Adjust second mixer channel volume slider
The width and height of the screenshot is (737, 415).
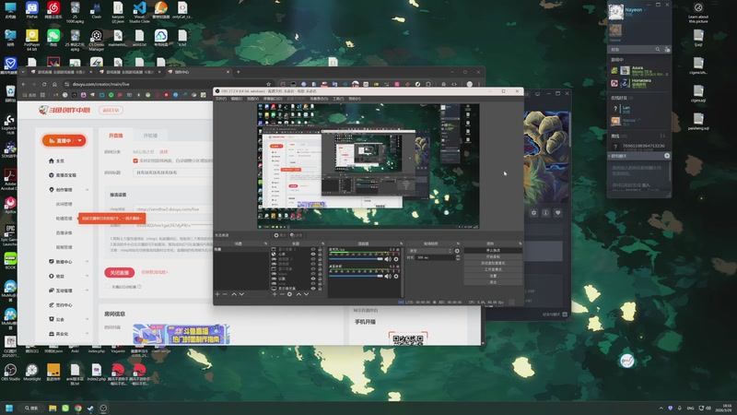click(x=356, y=276)
